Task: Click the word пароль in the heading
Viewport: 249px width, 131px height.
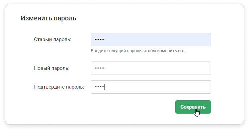Action: [65, 18]
